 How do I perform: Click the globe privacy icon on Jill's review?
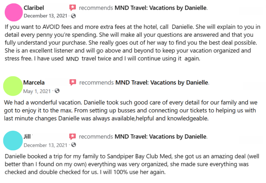74,145
